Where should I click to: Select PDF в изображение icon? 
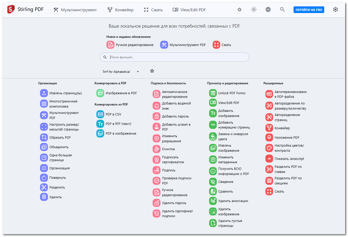(100, 133)
